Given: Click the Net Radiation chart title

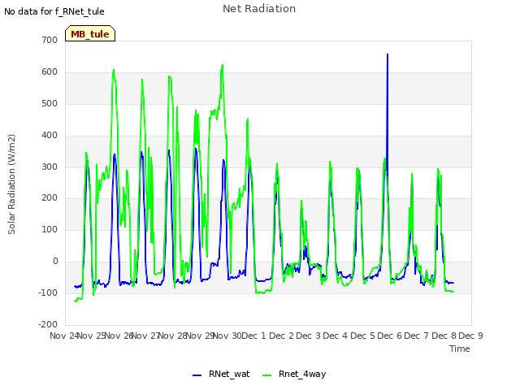Looking at the screenshot, I should click(259, 9).
